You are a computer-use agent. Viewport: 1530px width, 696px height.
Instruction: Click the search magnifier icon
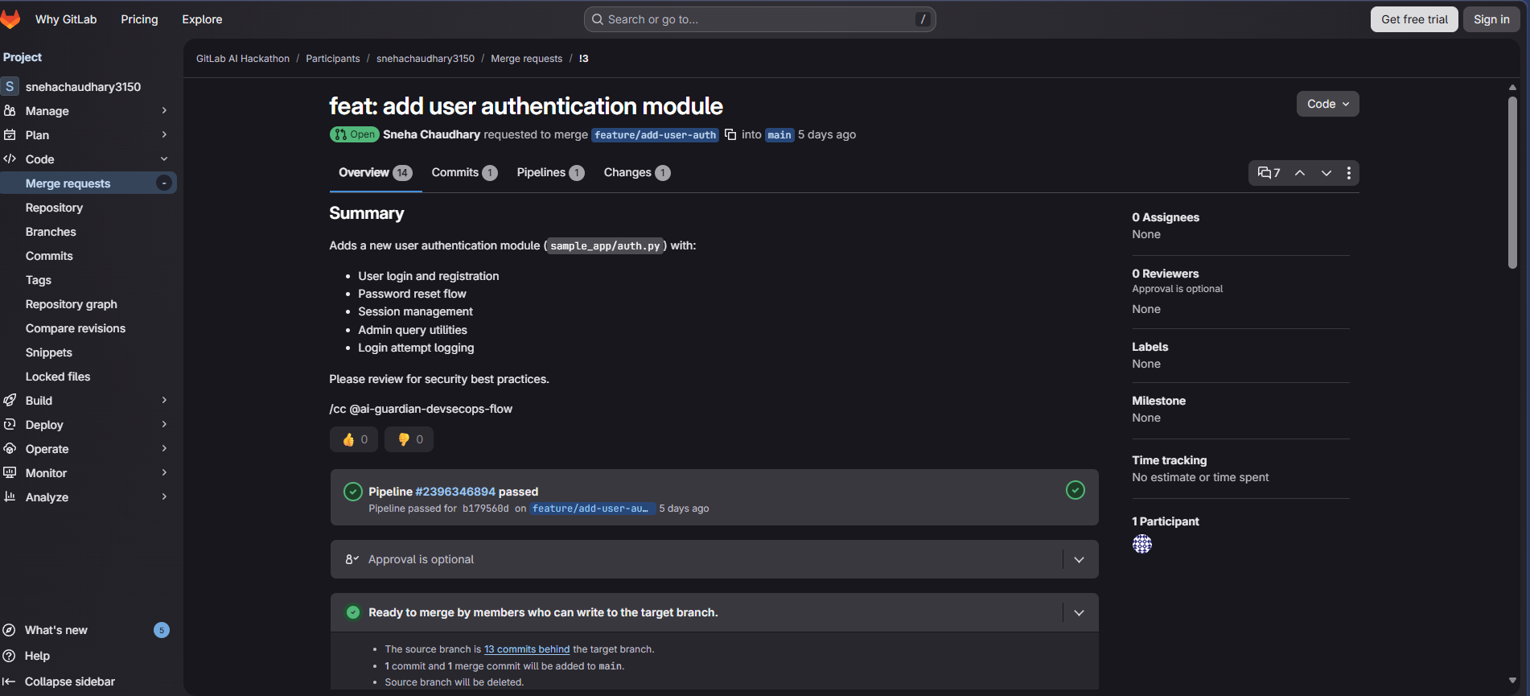point(598,19)
